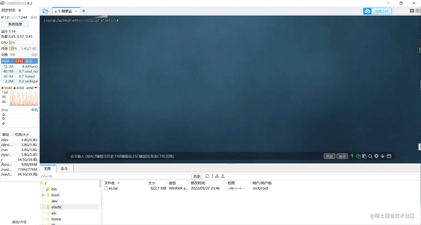Screen dimensions: 421x225
Task: Sort processes by 命令 column
Action: point(31,61)
